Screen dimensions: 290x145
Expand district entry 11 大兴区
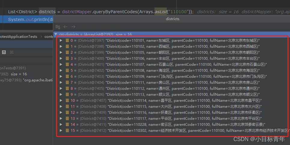click(x=61, y=106)
